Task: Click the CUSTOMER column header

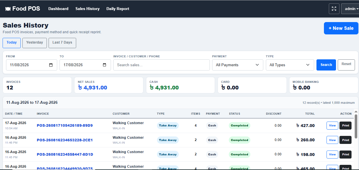Action: [121, 114]
